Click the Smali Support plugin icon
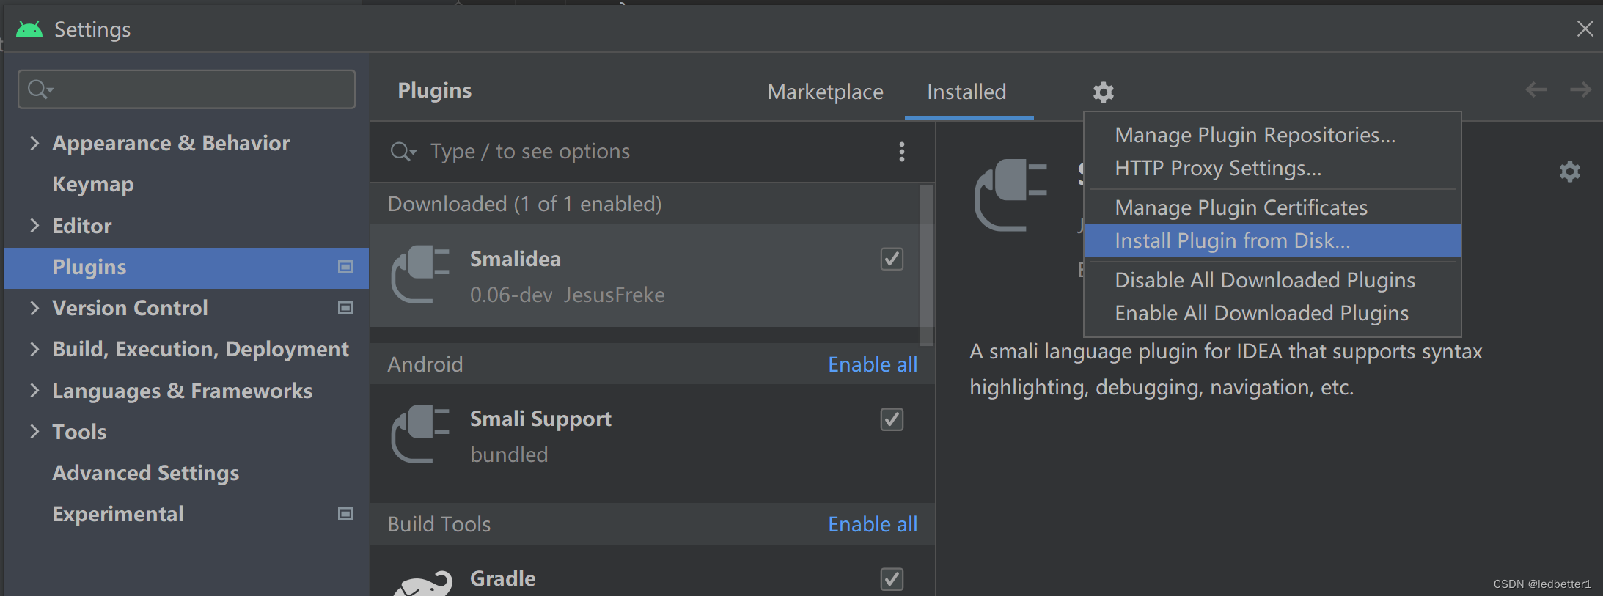 pyautogui.click(x=420, y=434)
